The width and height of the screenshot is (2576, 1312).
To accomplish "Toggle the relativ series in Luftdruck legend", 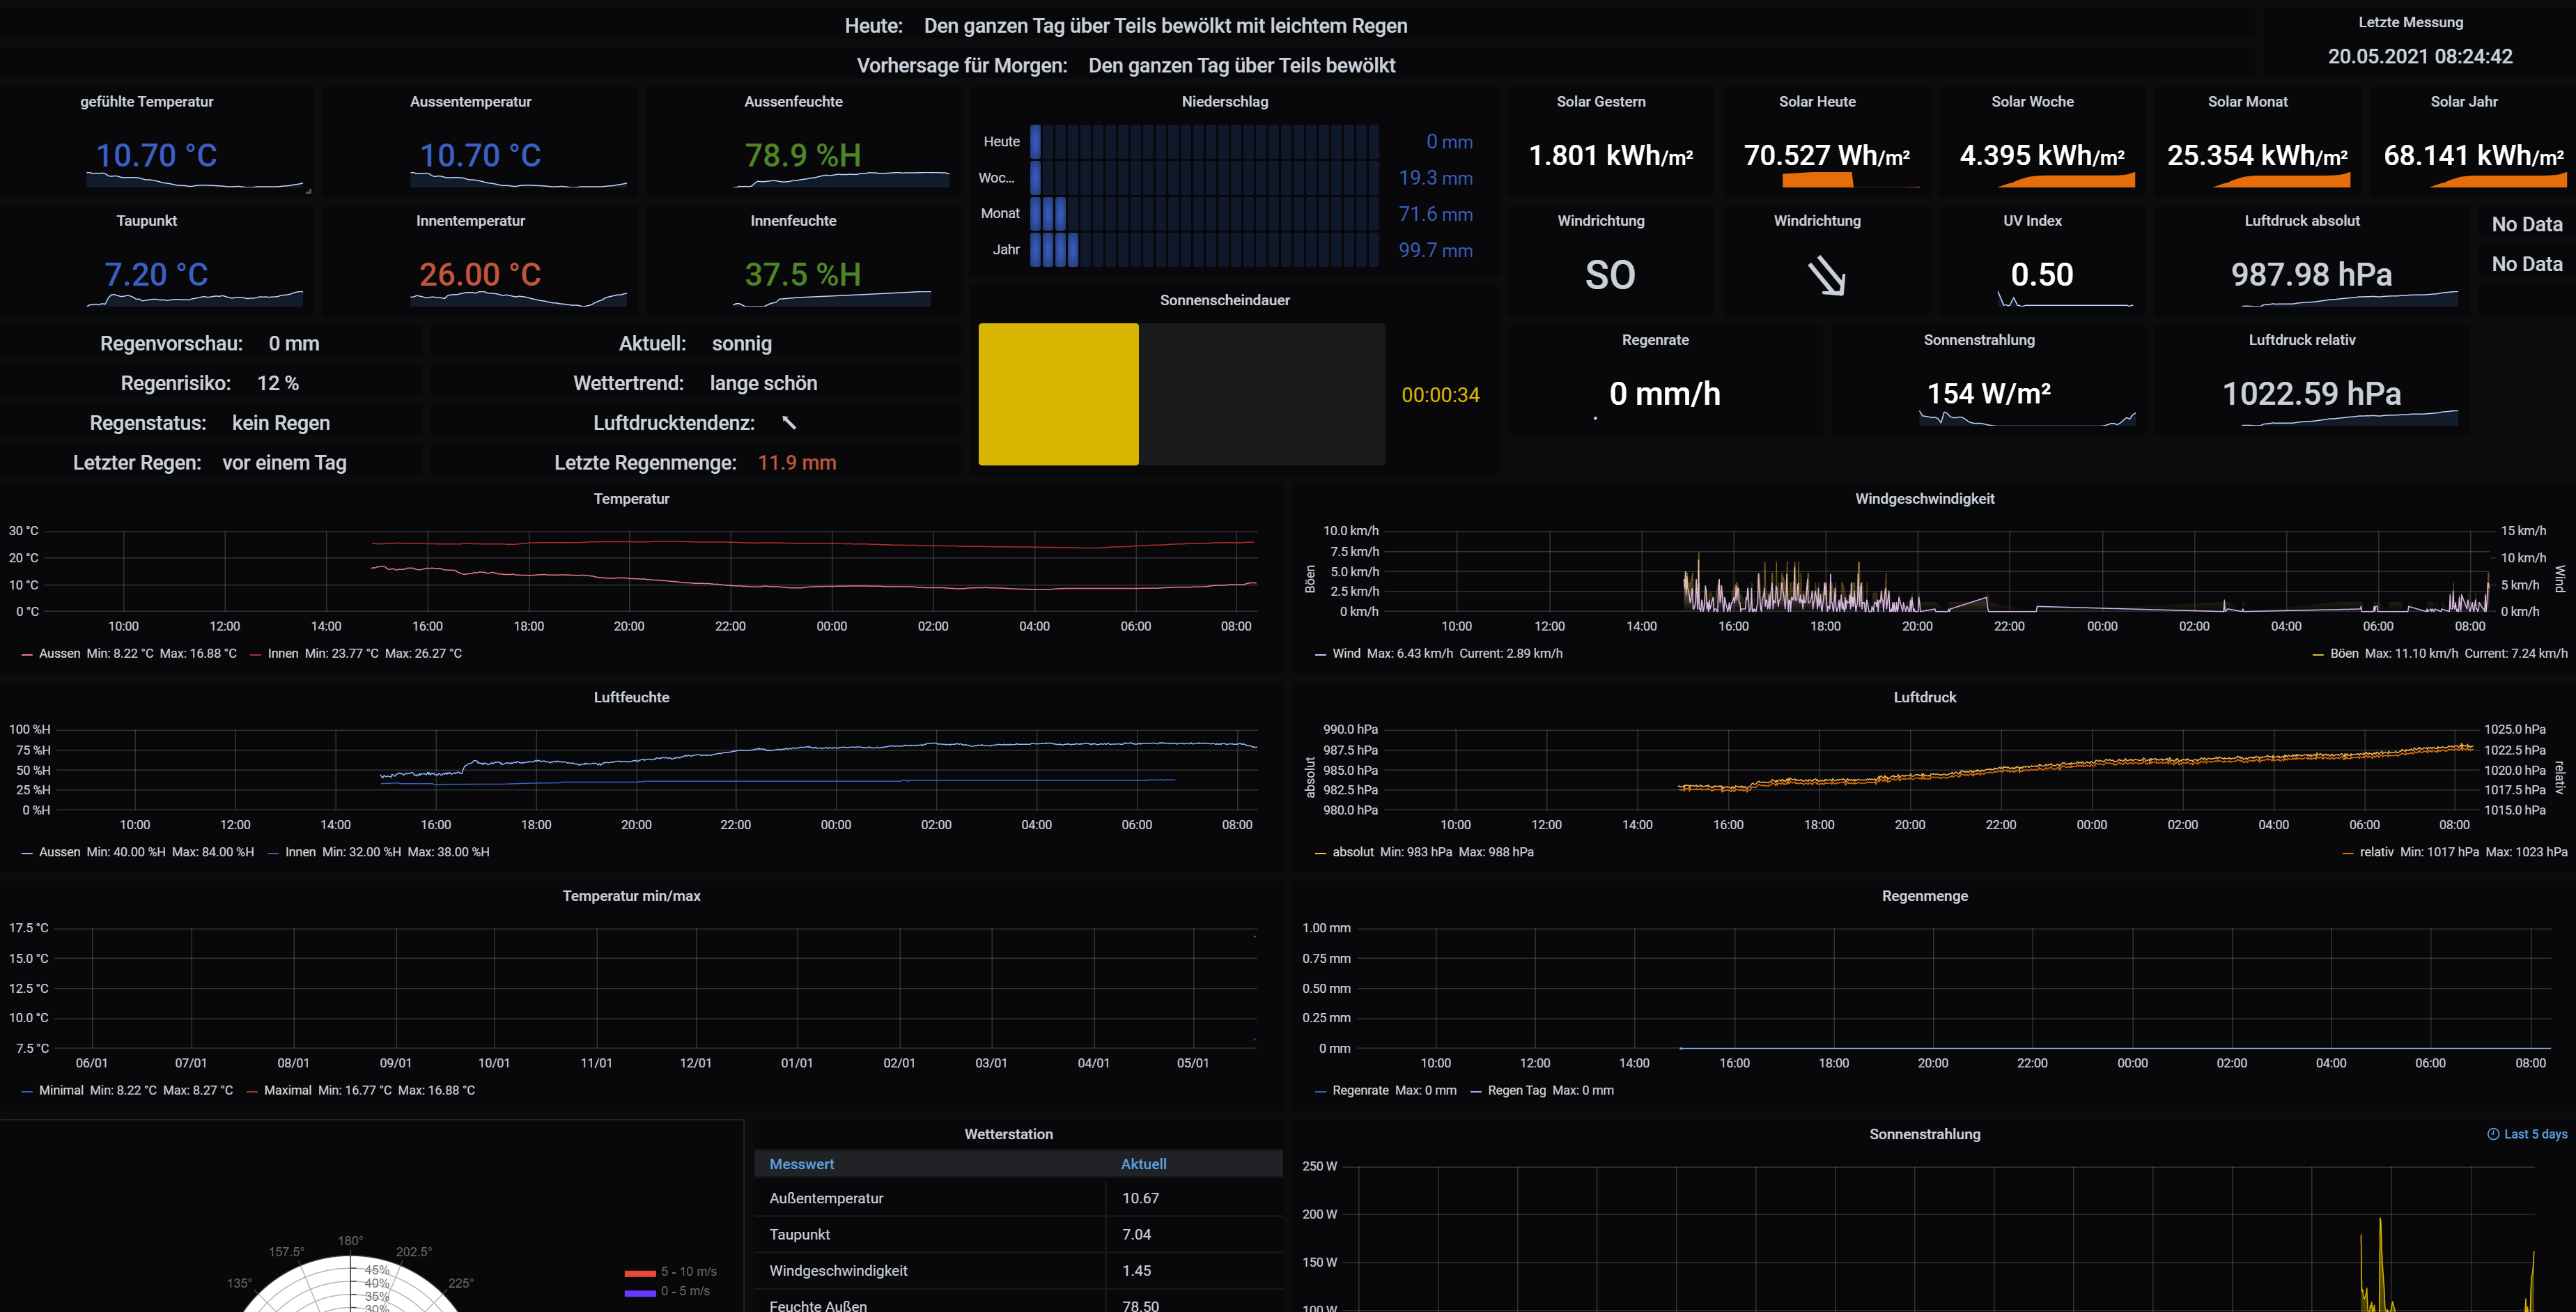I will pyautogui.click(x=2376, y=853).
